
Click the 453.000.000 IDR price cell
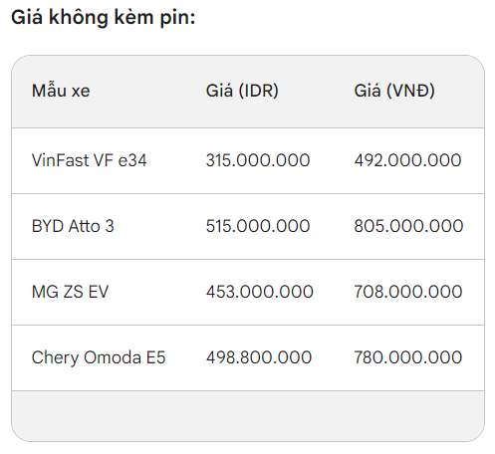pos(260,292)
